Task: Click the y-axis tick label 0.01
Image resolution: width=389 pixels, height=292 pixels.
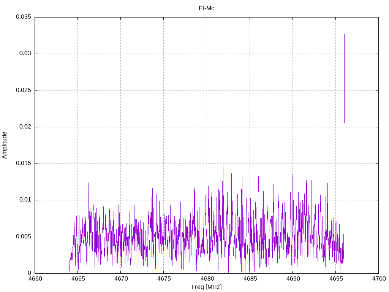Action: point(25,200)
